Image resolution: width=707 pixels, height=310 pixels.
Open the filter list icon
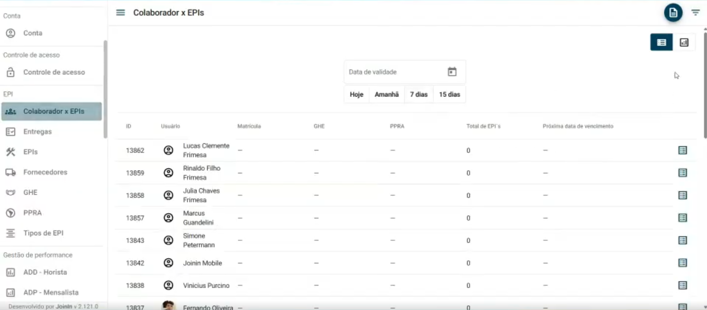point(695,13)
